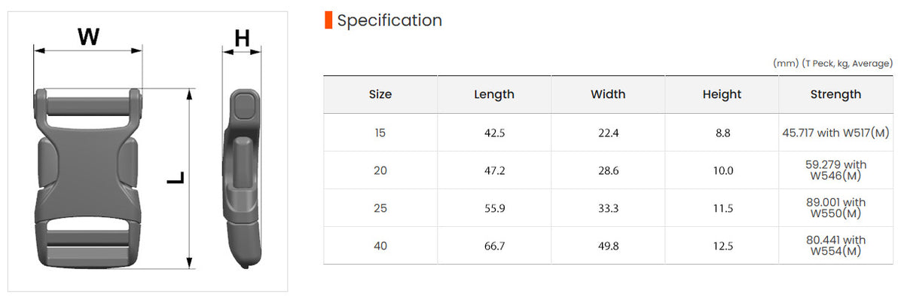The width and height of the screenshot is (904, 303).
Task: Click the orange marker beside Specification
Action: point(328,20)
